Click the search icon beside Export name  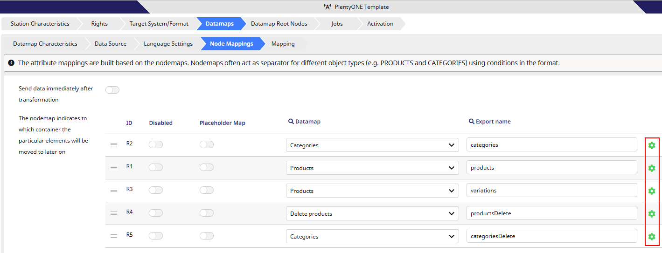[471, 122]
